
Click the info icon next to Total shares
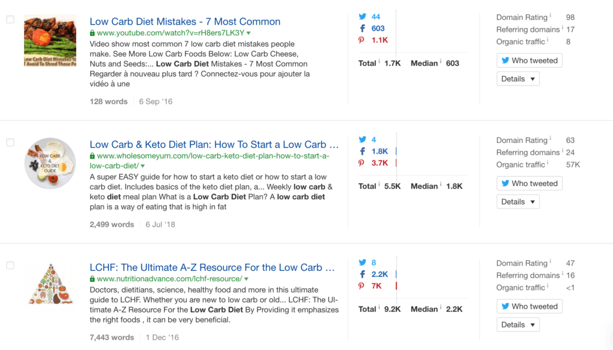(379, 62)
